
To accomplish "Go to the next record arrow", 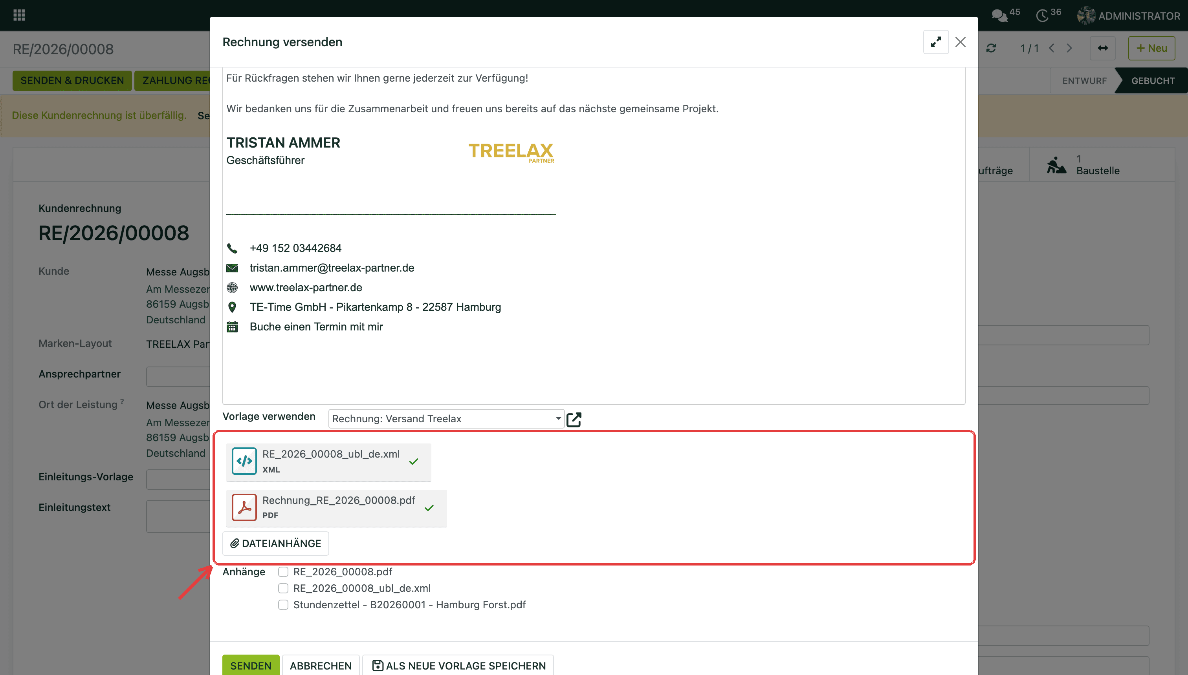I will pos(1069,48).
